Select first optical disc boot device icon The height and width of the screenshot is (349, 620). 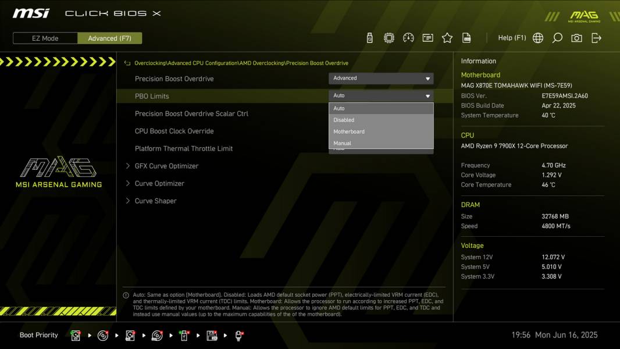[x=103, y=336]
